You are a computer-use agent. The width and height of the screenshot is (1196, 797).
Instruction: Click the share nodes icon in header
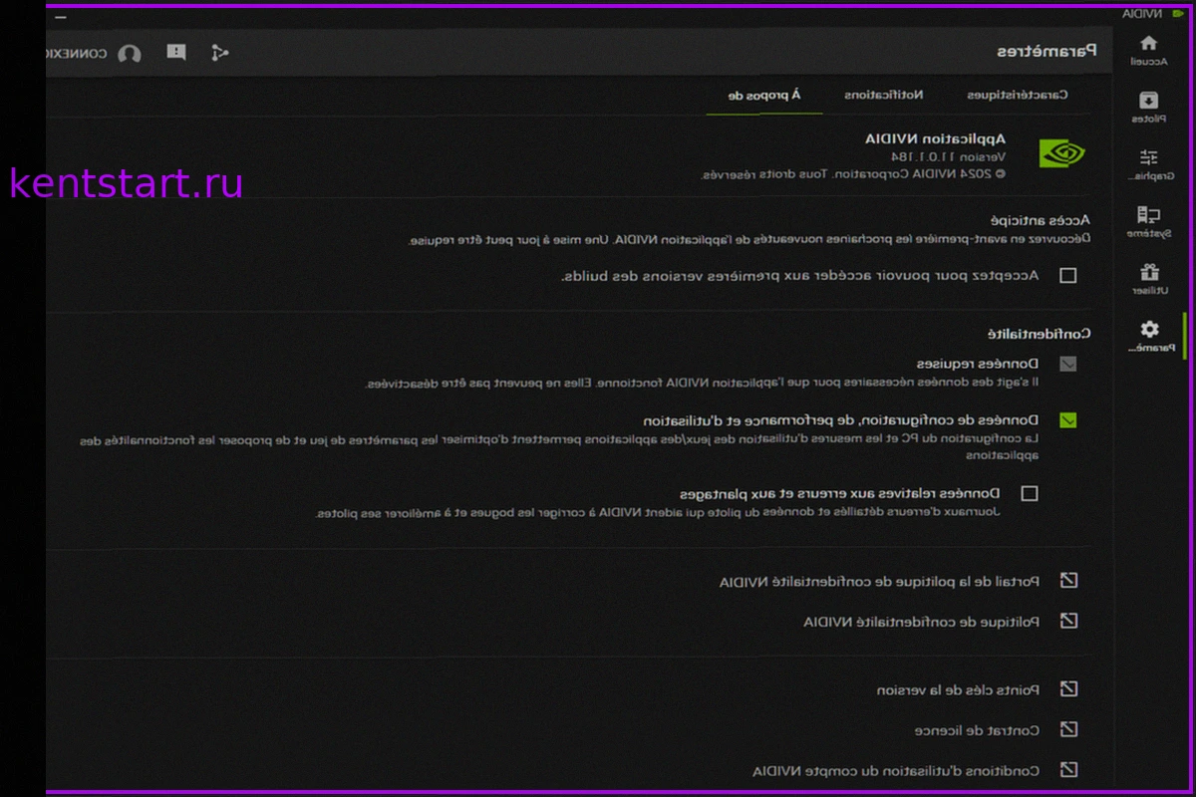pos(219,53)
